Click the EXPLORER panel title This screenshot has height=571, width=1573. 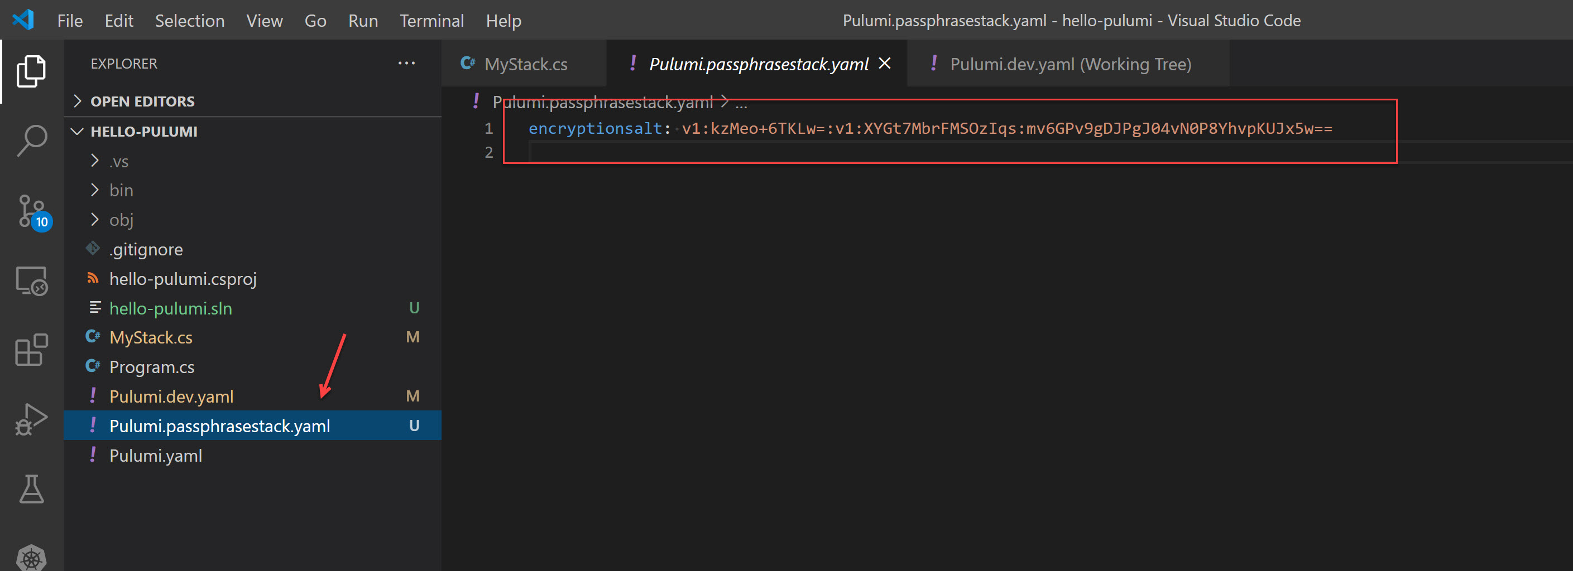(124, 64)
